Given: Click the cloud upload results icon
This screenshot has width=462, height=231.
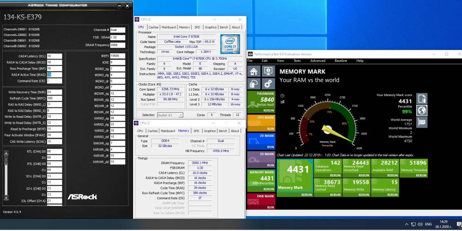Looking at the screenshot, I should 254,84.
